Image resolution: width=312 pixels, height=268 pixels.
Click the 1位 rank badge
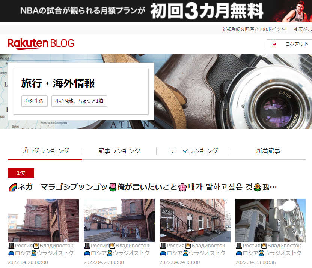click(21, 173)
